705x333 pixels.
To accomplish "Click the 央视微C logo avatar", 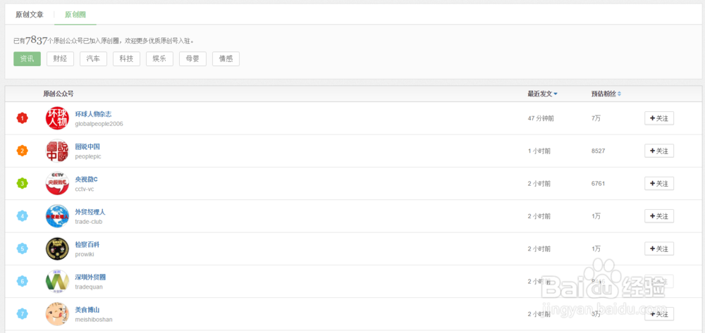I will pos(57,183).
